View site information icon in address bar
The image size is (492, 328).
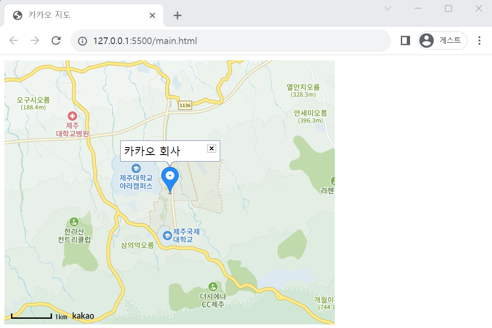[x=82, y=41]
